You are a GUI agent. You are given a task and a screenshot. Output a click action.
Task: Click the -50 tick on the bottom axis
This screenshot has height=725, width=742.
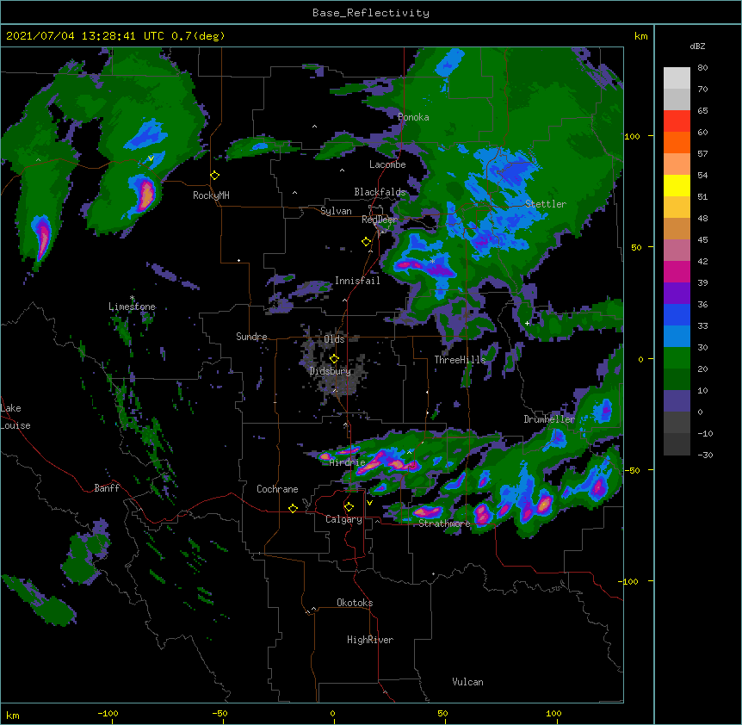220,713
